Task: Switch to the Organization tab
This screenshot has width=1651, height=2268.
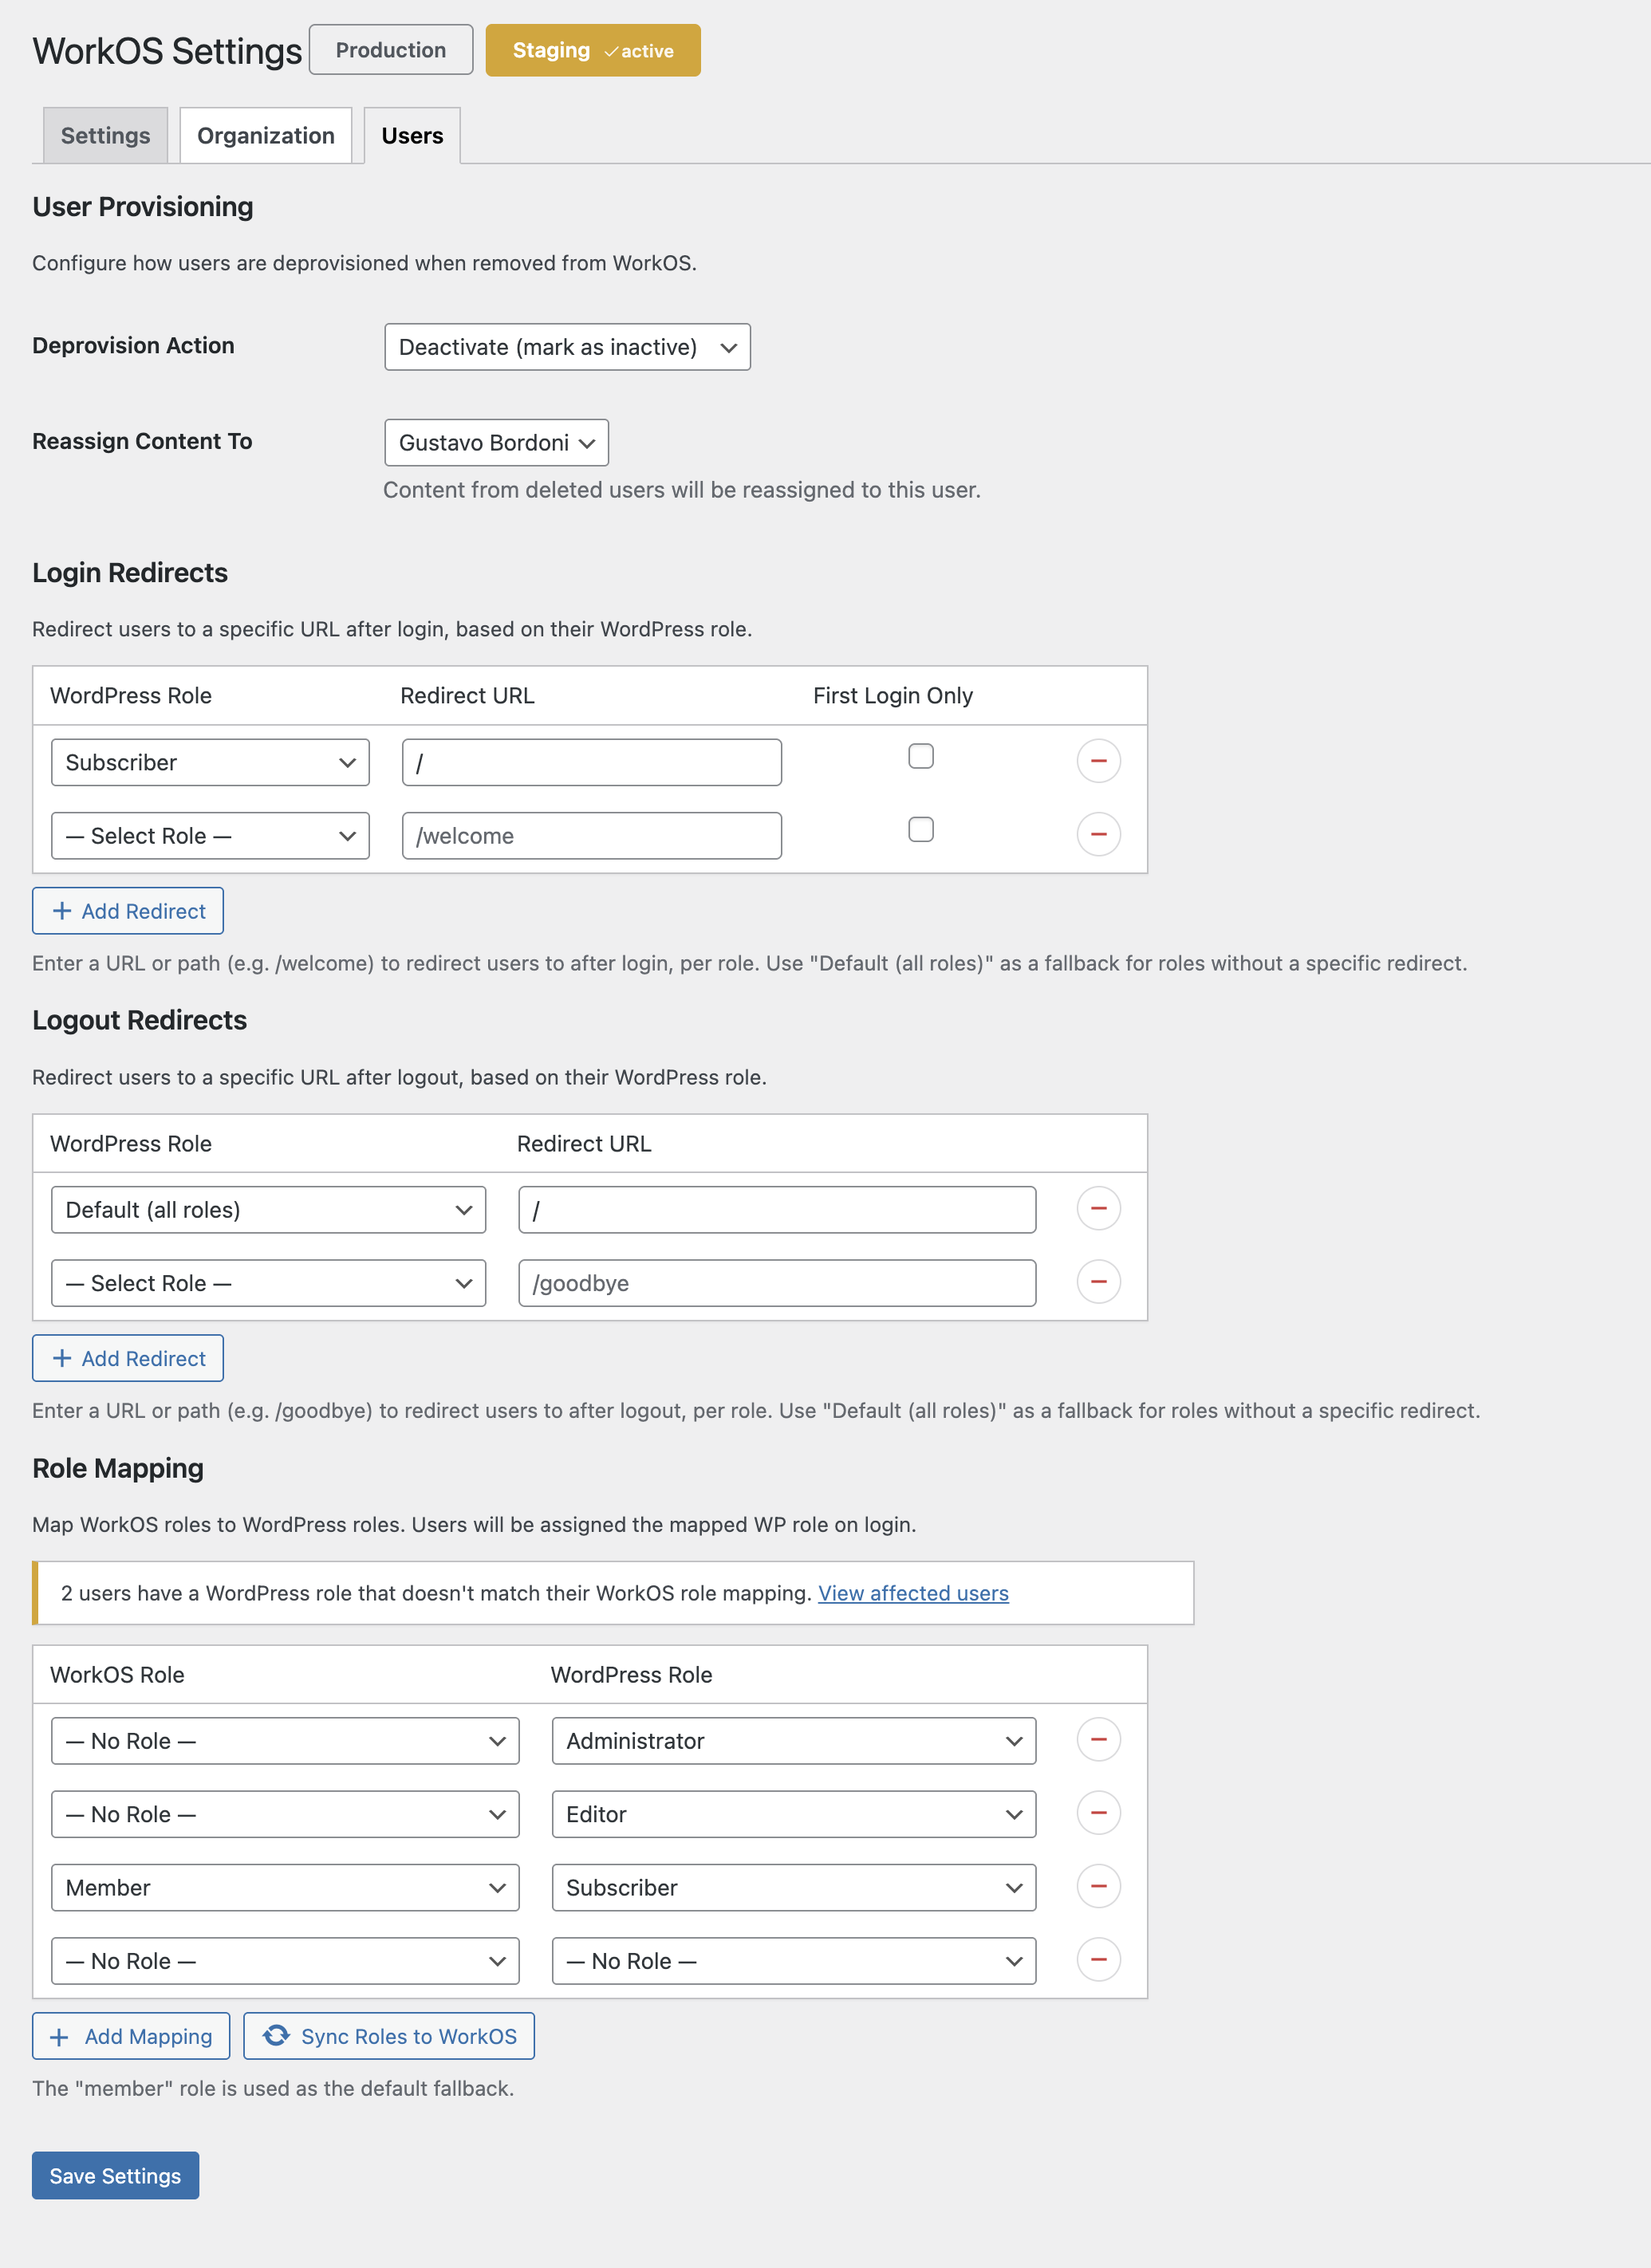Action: click(266, 135)
